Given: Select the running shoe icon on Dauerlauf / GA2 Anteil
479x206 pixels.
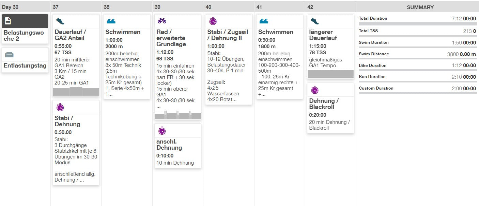Looking at the screenshot, I should click(61, 20).
